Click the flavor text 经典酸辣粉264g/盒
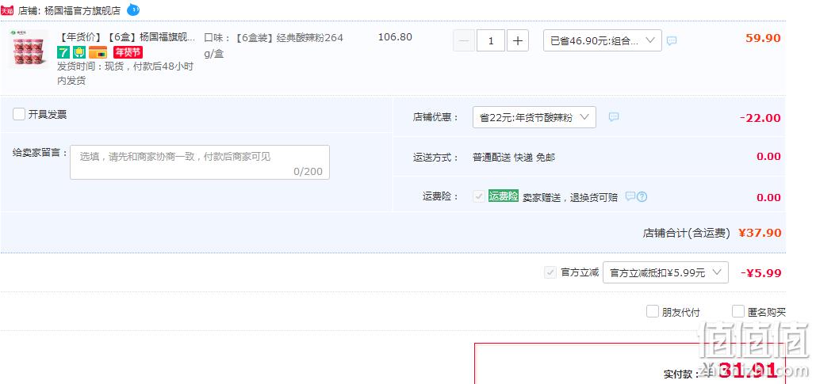 [274, 46]
